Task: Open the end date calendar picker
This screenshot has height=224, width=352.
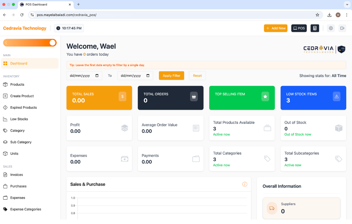Action: 148,76
